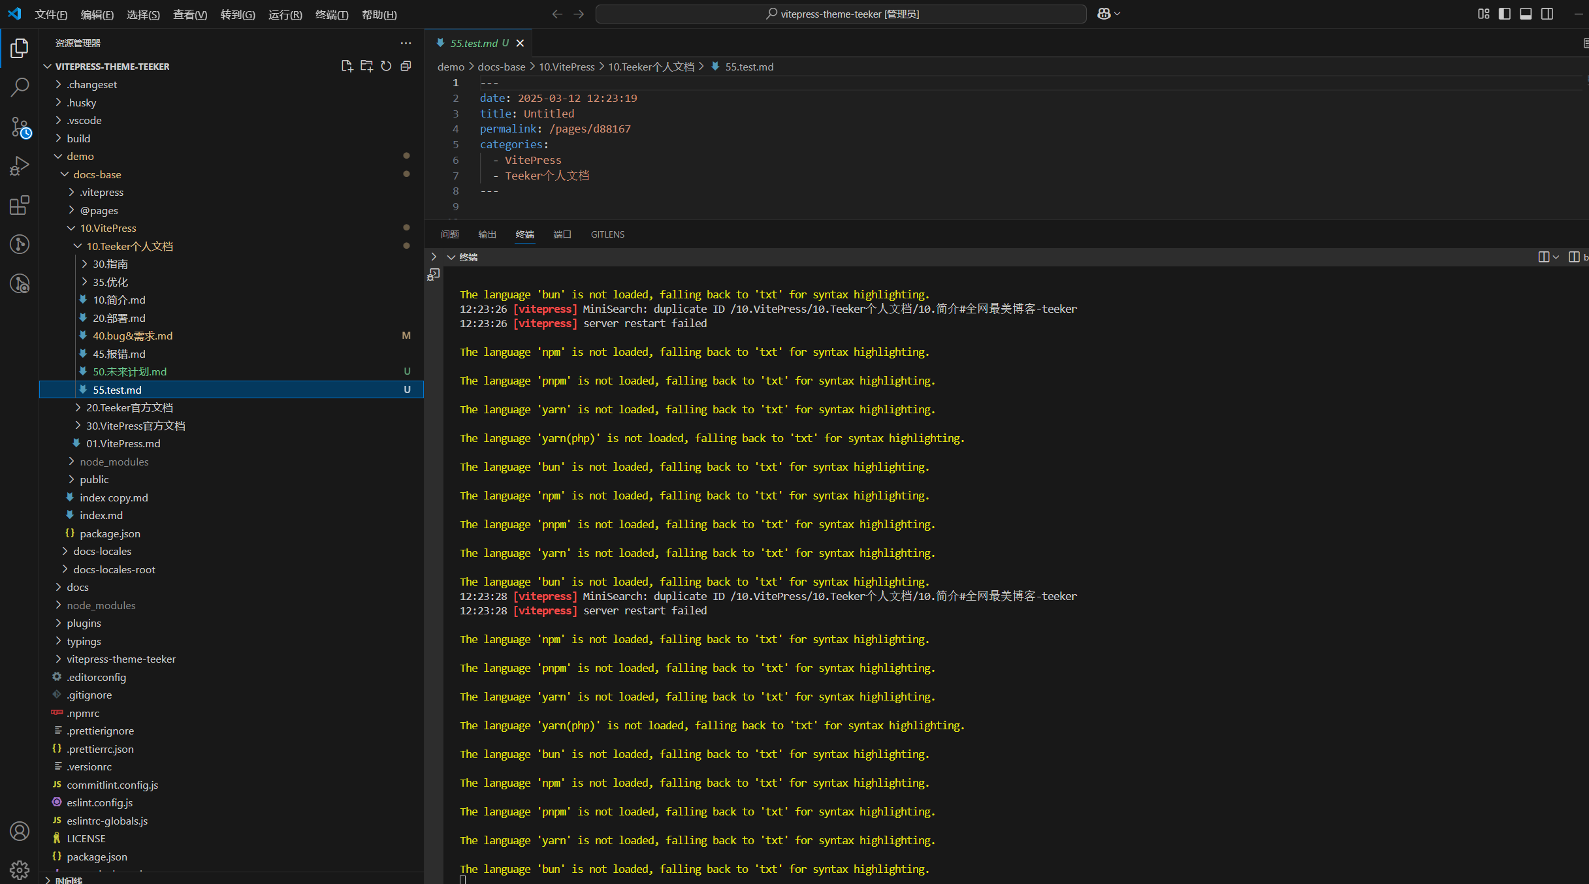Image resolution: width=1589 pixels, height=884 pixels.
Task: Open .prettierrc.json file
Action: (100, 749)
